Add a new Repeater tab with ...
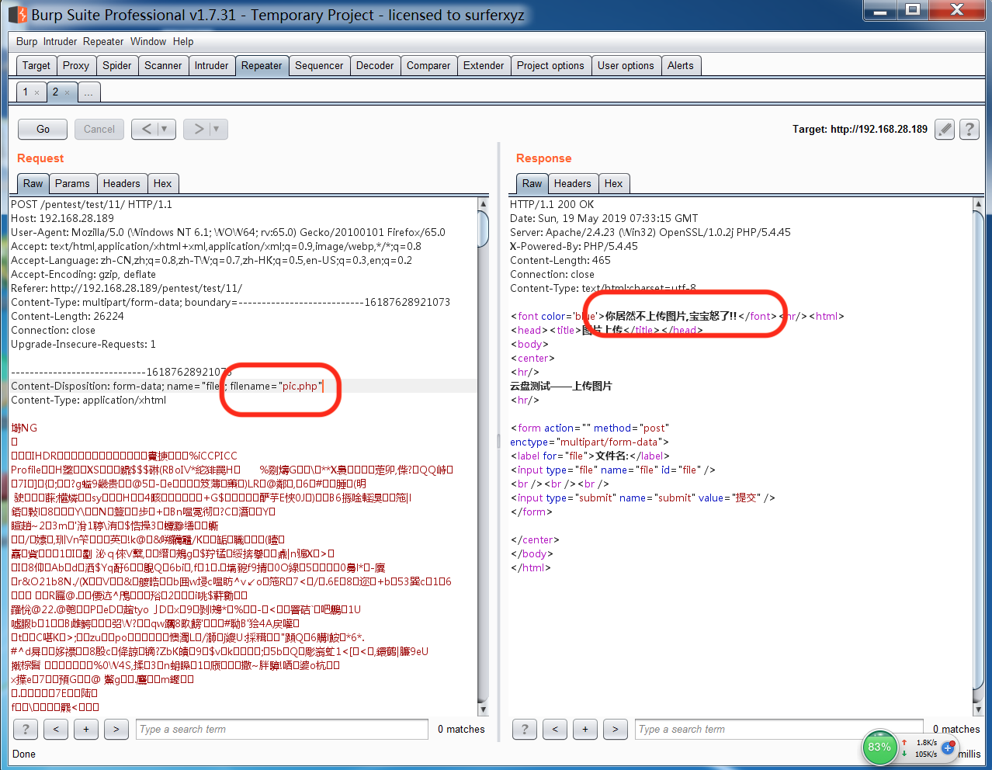 coord(88,92)
